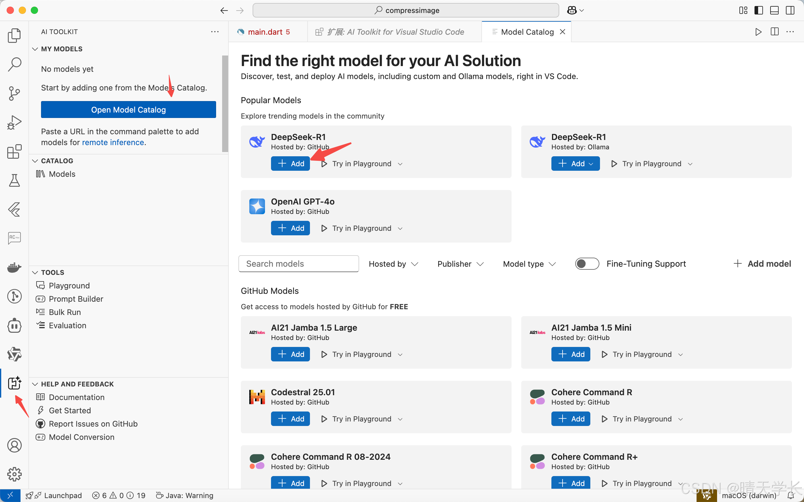Try AI21 Jamba 1.5 Large in Playground
Screen dimensions: 804x502
[x=357, y=354]
